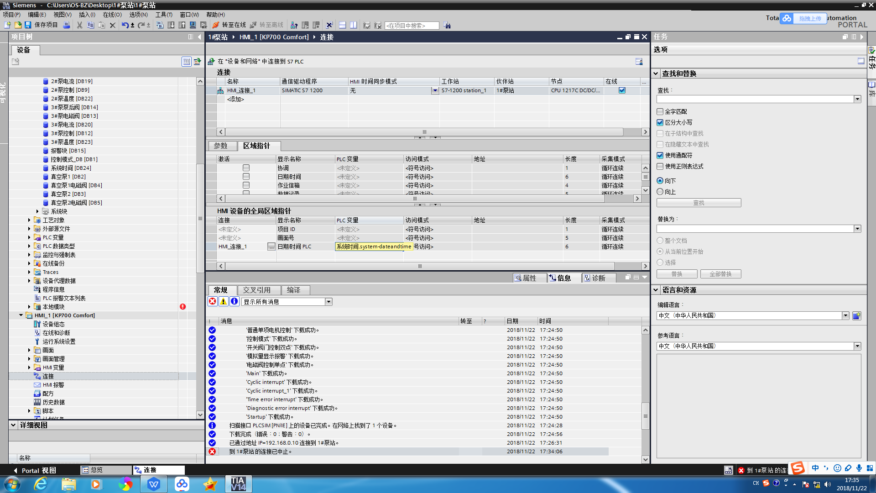Expand the PLC 变量 tree node
Viewport: 876px width, 493px height.
pos(29,237)
